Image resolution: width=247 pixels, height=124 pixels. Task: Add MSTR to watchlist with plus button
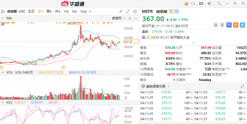tap(242, 25)
